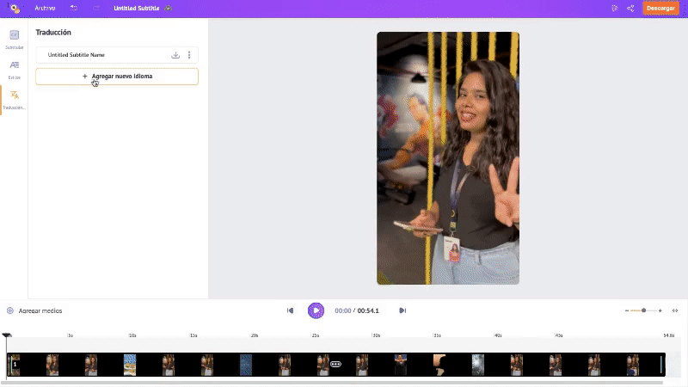This screenshot has height=387, width=688.
Task: Skip to the start of the video
Action: tap(291, 310)
